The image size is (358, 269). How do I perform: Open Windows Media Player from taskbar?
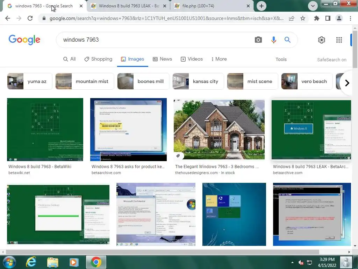pyautogui.click(x=74, y=262)
